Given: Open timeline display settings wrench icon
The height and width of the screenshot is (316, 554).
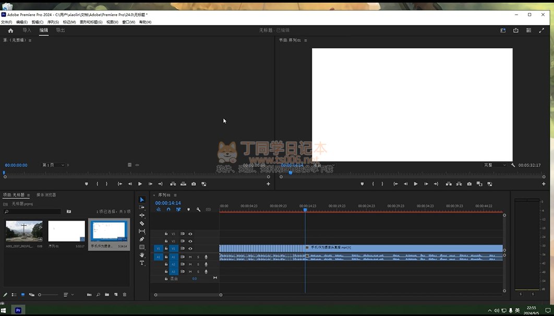Looking at the screenshot, I should click(198, 210).
